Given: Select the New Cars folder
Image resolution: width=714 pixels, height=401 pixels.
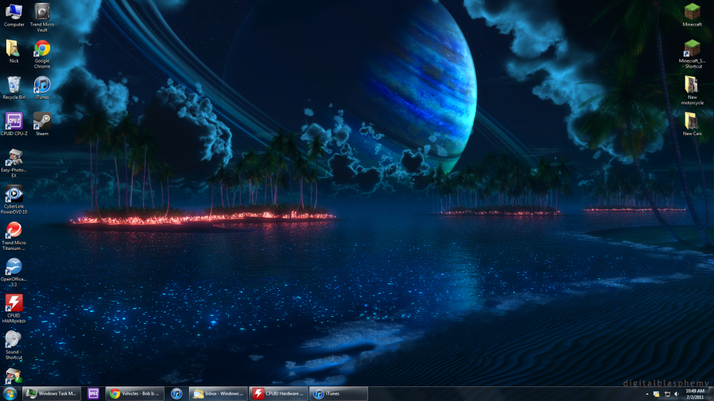Looking at the screenshot, I should (692, 124).
